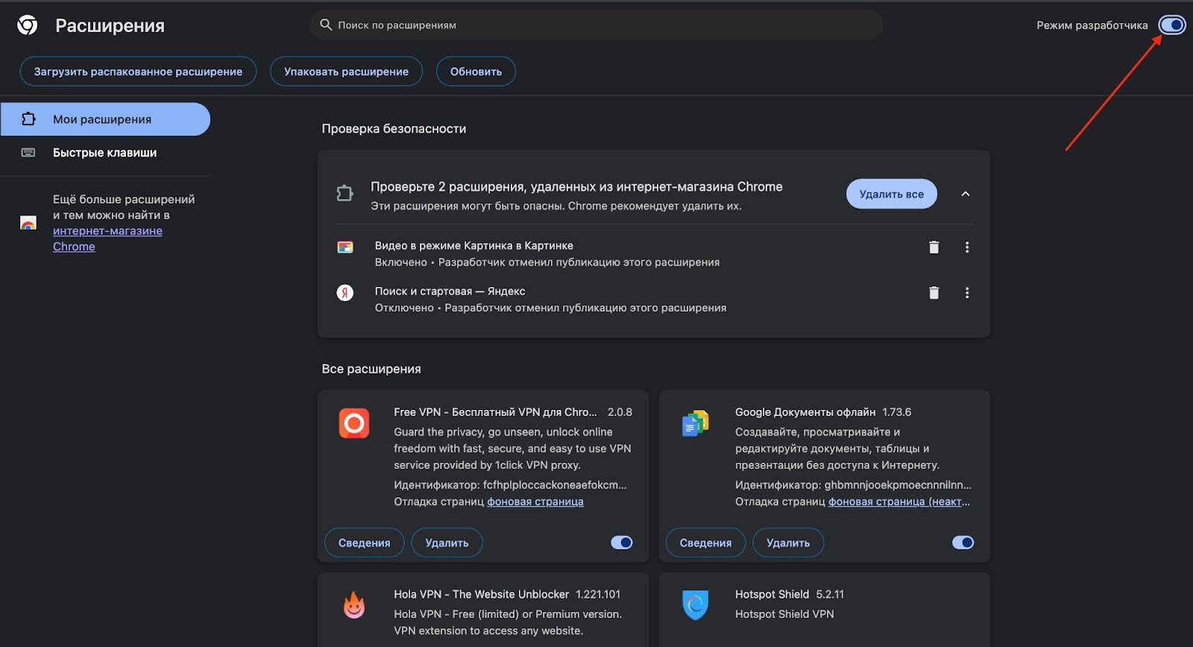
Task: Click the Hotspot Shield icon
Action: click(695, 605)
